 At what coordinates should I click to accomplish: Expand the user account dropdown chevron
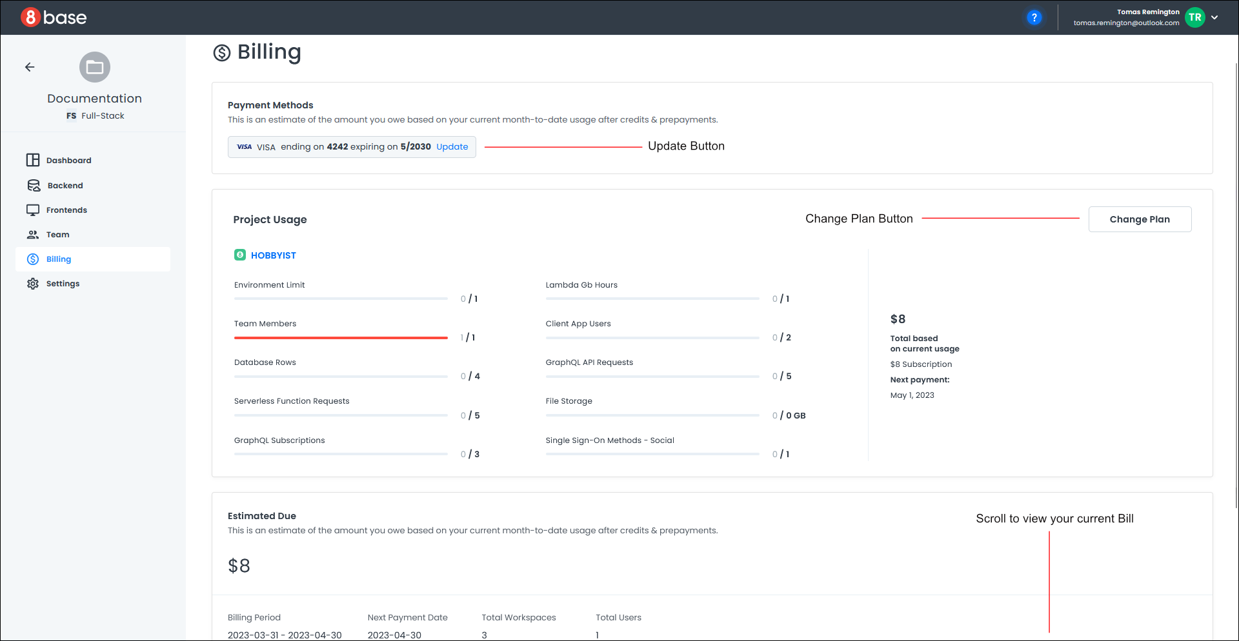pyautogui.click(x=1214, y=17)
